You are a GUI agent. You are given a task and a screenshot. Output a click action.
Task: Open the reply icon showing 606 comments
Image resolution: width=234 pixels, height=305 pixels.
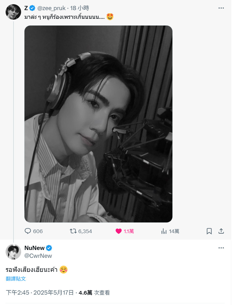click(28, 231)
